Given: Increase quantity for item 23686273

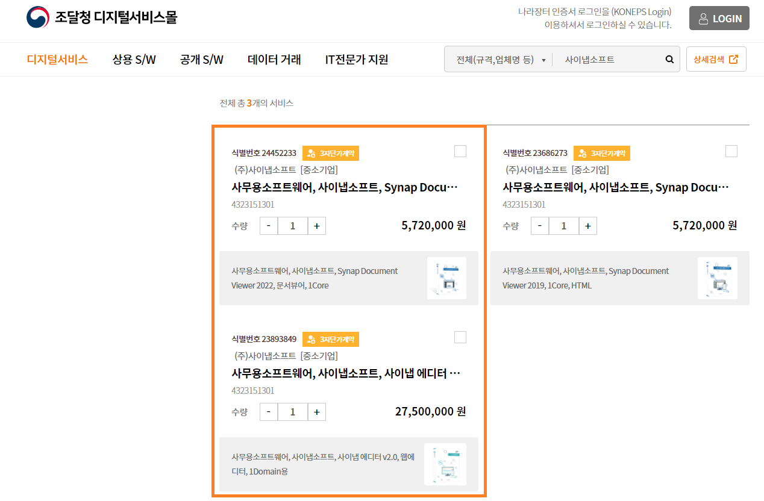Looking at the screenshot, I should coord(588,226).
